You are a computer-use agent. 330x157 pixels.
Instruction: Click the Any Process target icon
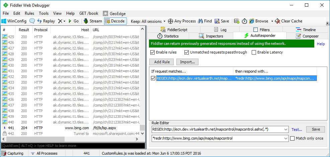(x=170, y=21)
